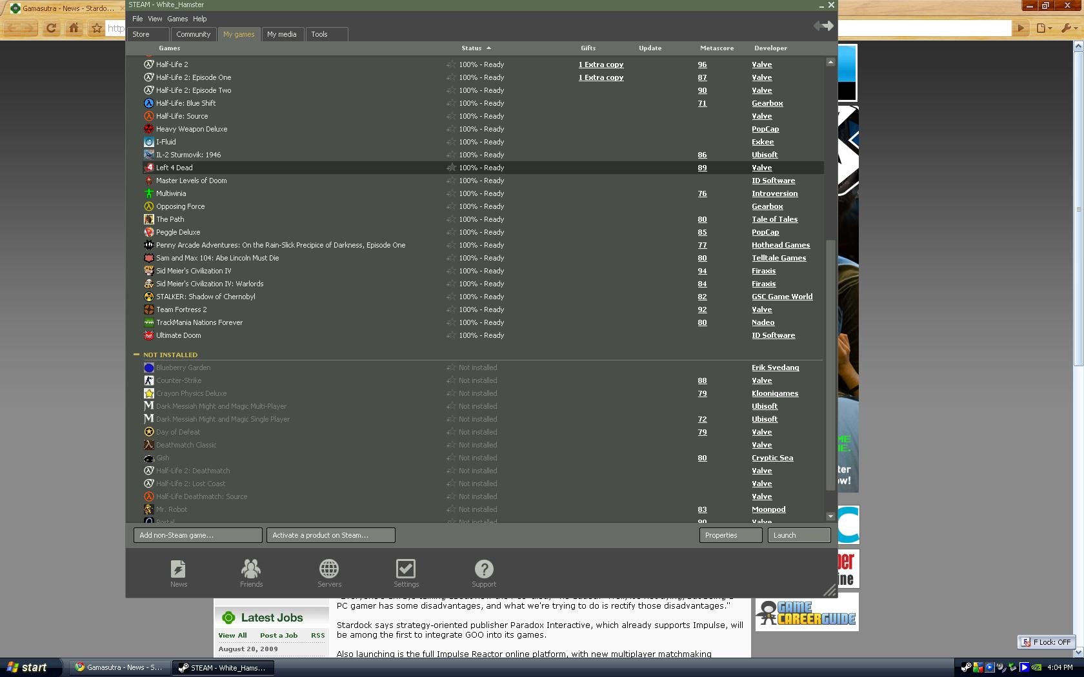Toggle favorite star for Gish
The height and width of the screenshot is (677, 1084).
[x=451, y=458]
